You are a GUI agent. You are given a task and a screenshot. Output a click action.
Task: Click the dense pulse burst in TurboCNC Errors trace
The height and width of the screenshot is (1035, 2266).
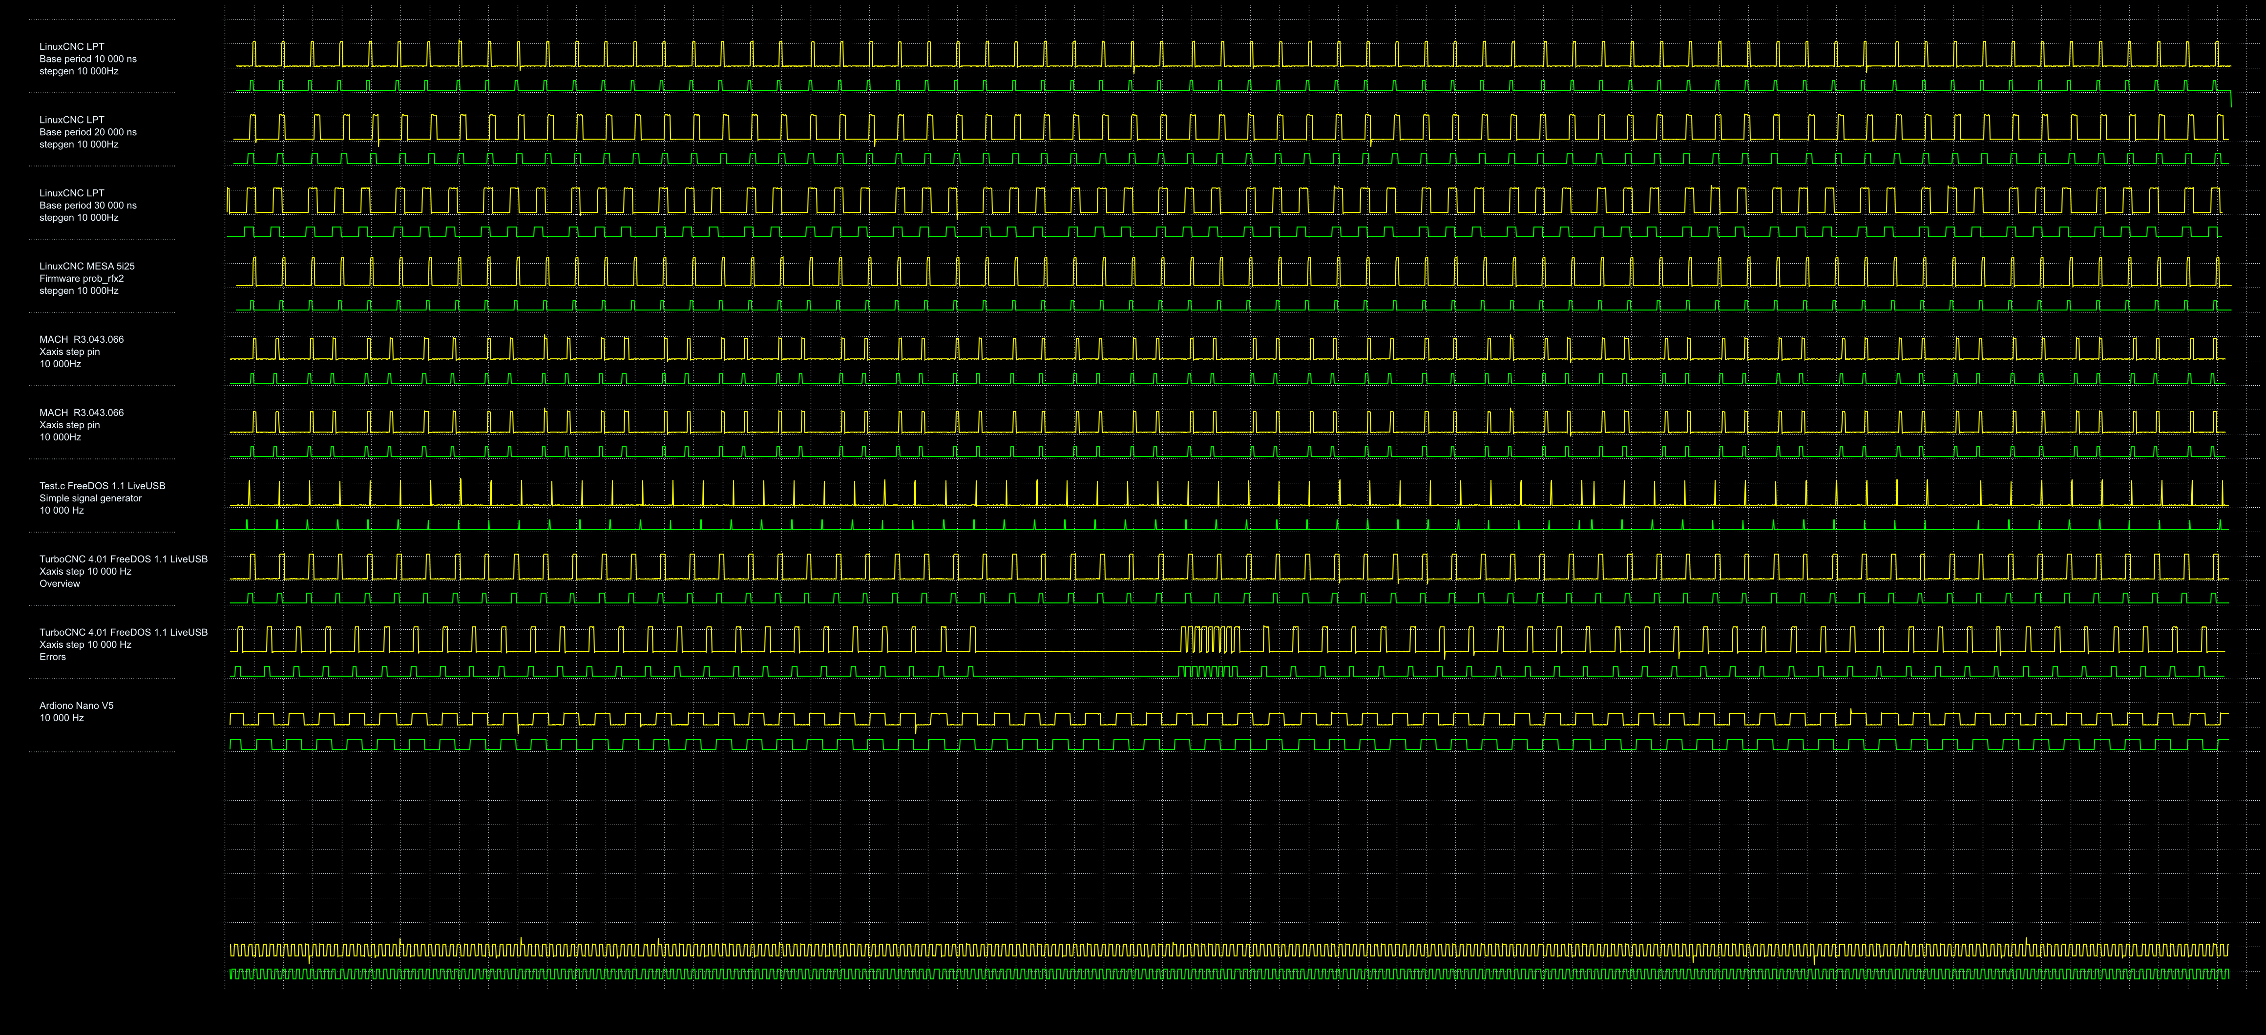(x=1210, y=639)
